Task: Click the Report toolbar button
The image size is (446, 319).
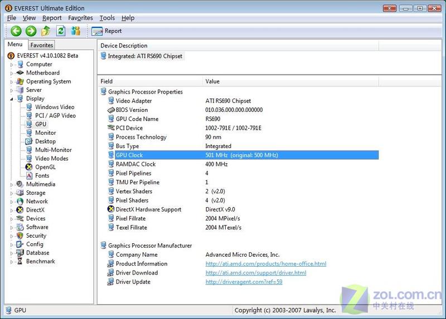Action: [107, 31]
